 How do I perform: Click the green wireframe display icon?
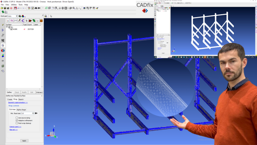point(46,8)
